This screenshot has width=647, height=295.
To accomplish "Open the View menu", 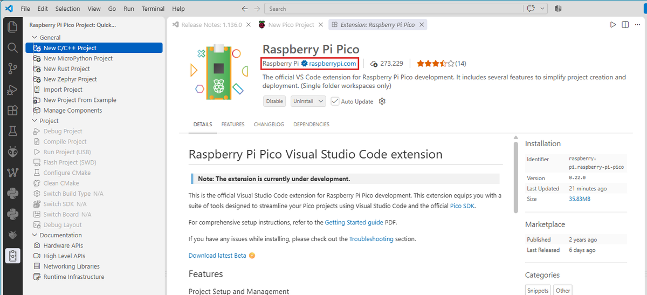I will (x=94, y=9).
